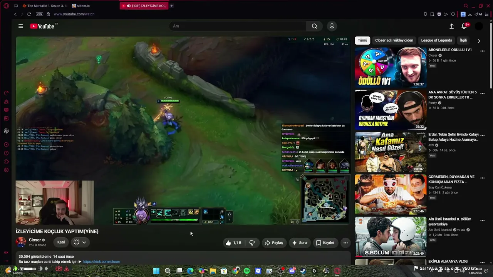Open options for EKİPLE ALMANYA VLOG
This screenshot has height=277, width=493.
click(x=482, y=262)
